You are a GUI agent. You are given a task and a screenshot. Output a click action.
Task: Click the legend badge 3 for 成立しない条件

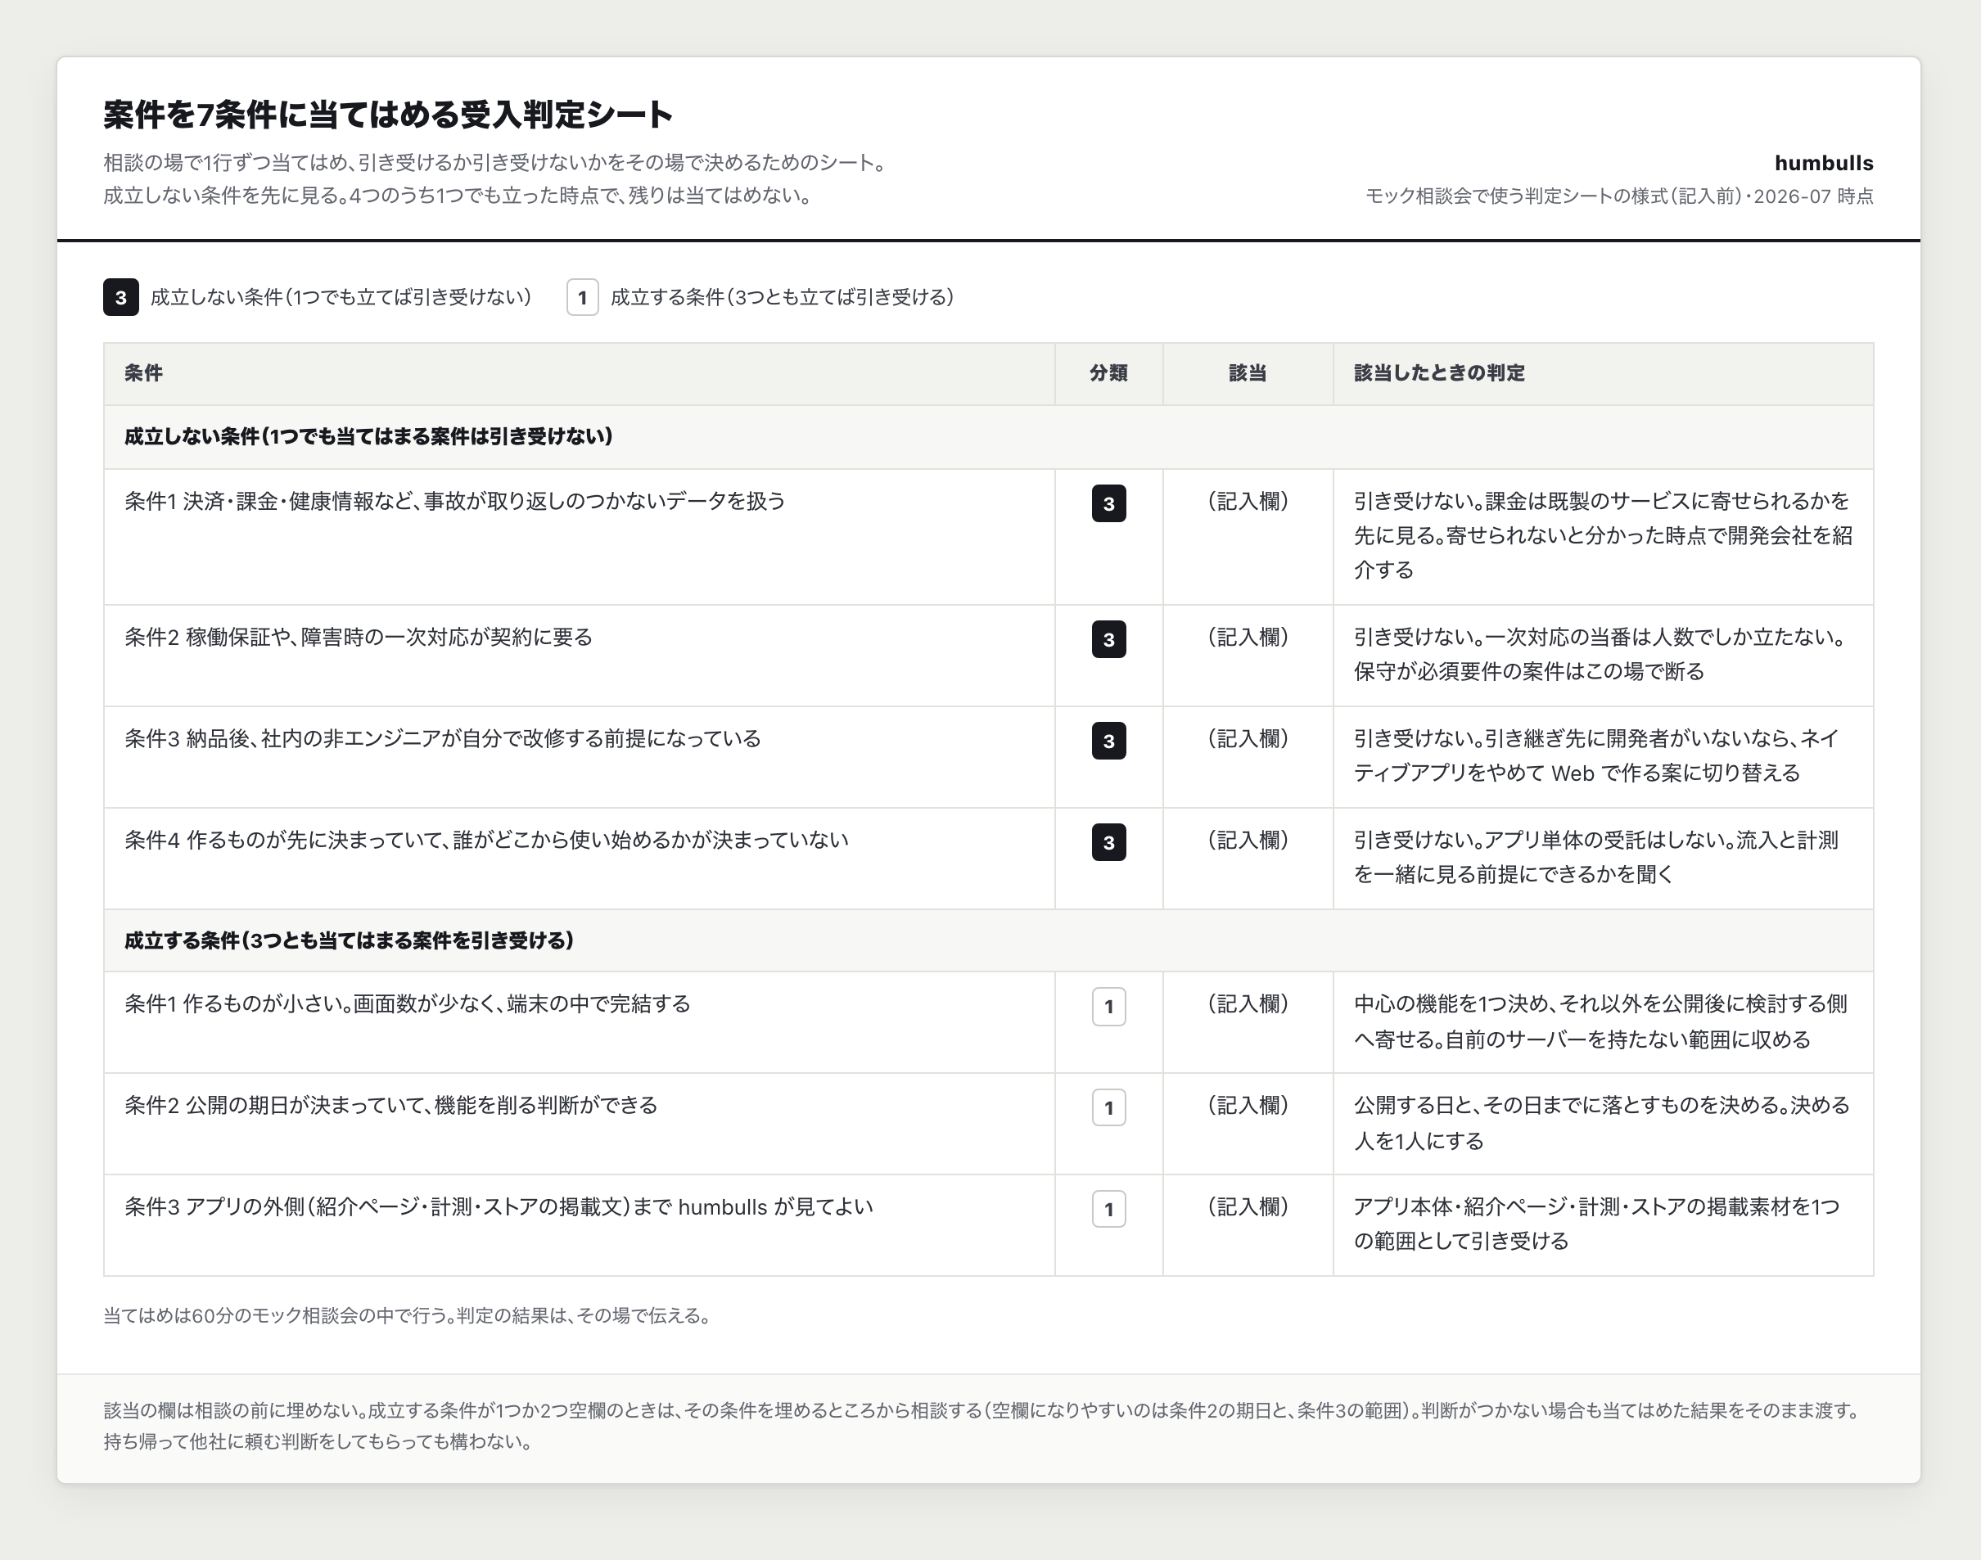120,297
